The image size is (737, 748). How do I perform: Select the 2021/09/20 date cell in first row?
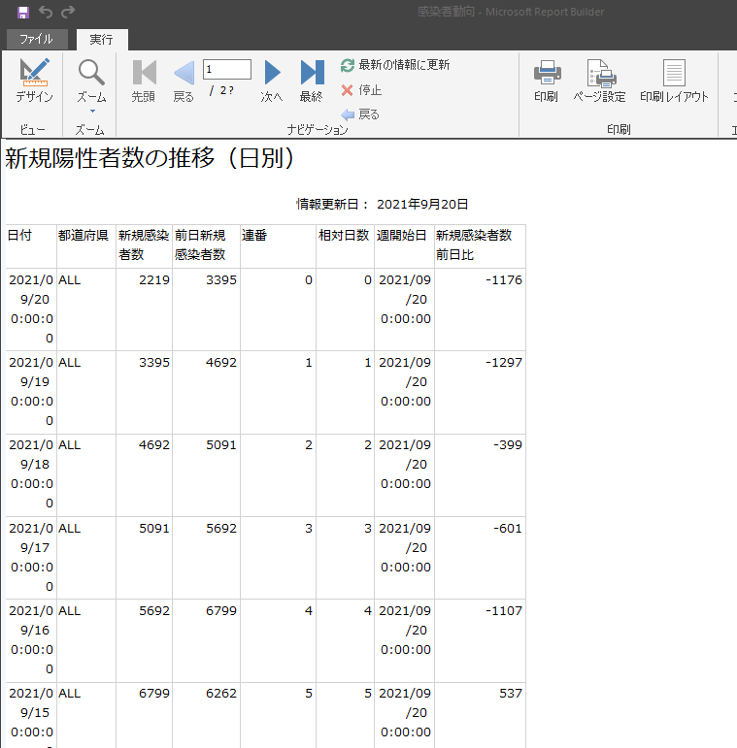pyautogui.click(x=30, y=309)
